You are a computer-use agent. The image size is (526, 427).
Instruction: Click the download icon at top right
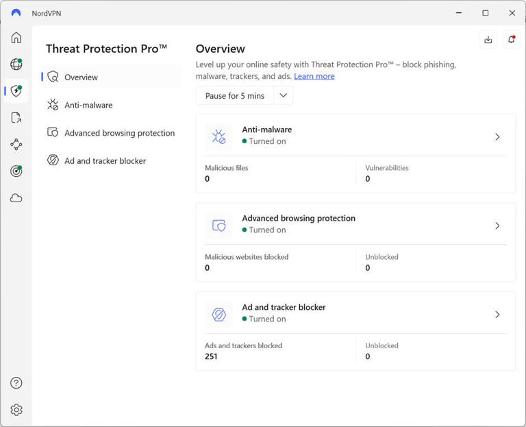click(x=488, y=40)
